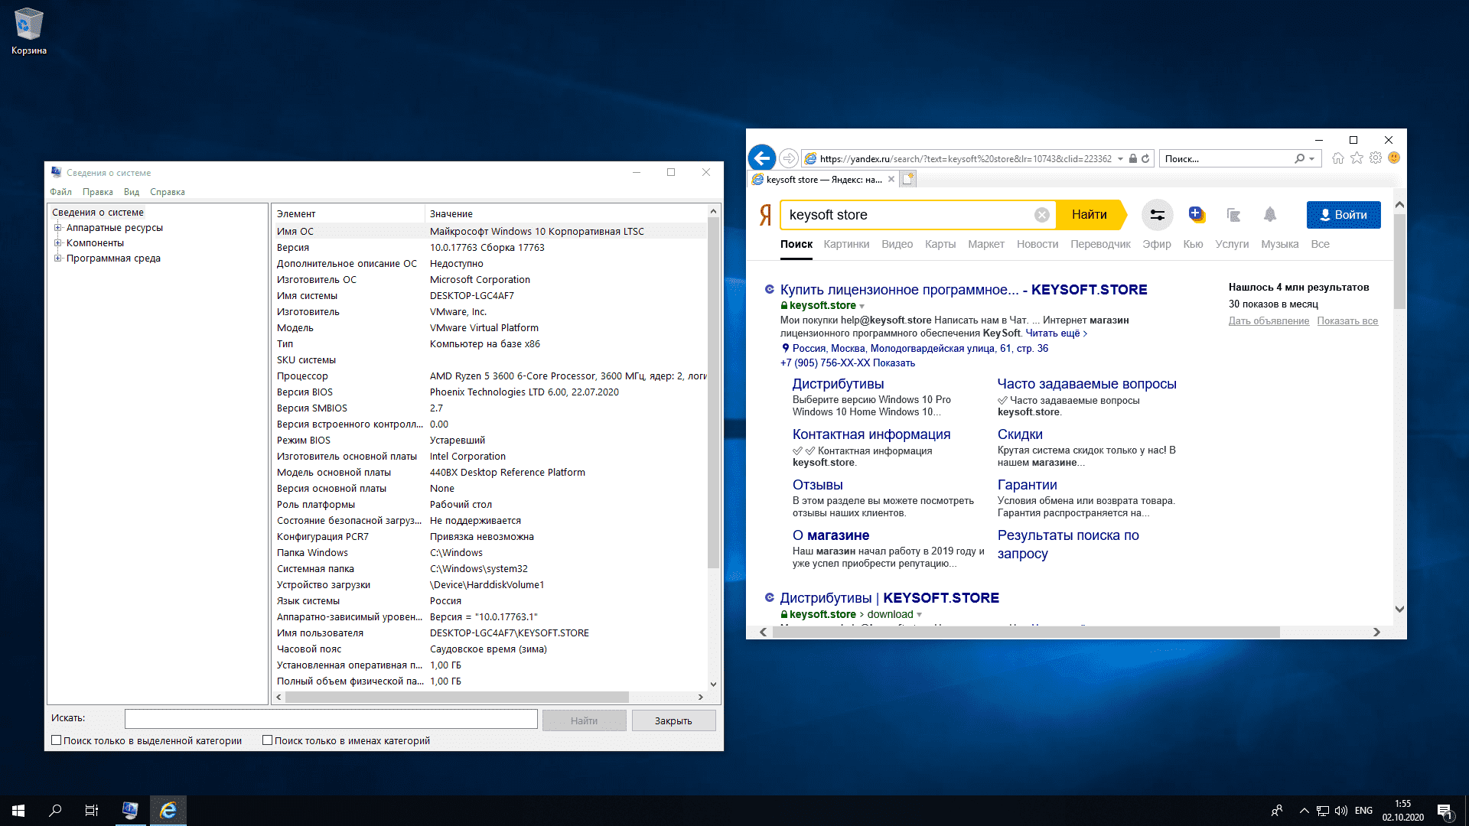Click the Войти login button

tap(1344, 215)
